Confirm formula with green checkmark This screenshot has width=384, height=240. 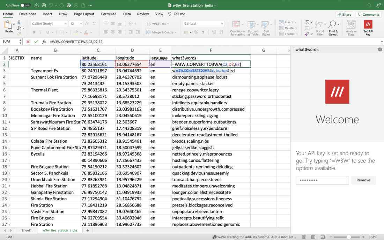36,42
